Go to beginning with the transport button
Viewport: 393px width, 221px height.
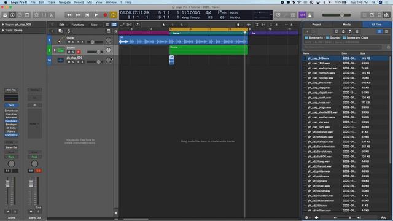tap(87, 15)
